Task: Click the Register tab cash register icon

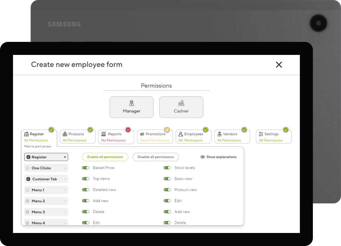Action: [x=26, y=134]
